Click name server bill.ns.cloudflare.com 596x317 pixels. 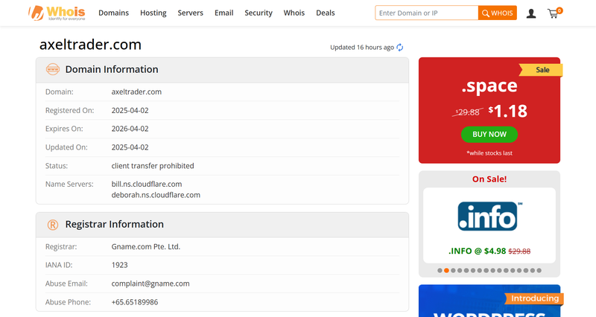point(147,184)
